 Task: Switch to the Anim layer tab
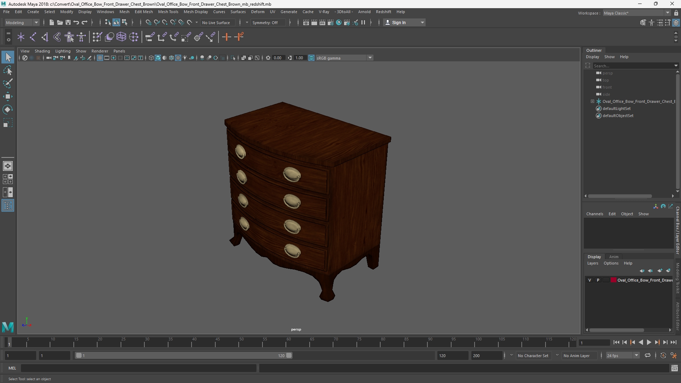pyautogui.click(x=614, y=257)
